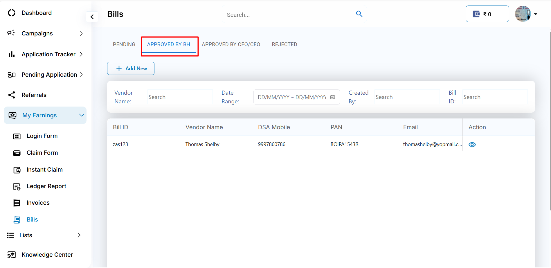Open the calendar date picker icon
Screen dimensions: 551x268
(x=333, y=97)
